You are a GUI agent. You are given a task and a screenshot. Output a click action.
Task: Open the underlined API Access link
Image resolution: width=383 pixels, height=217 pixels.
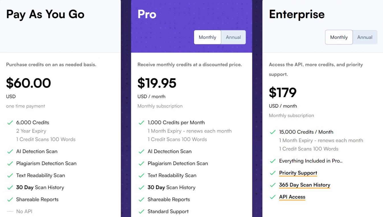tap(292, 197)
